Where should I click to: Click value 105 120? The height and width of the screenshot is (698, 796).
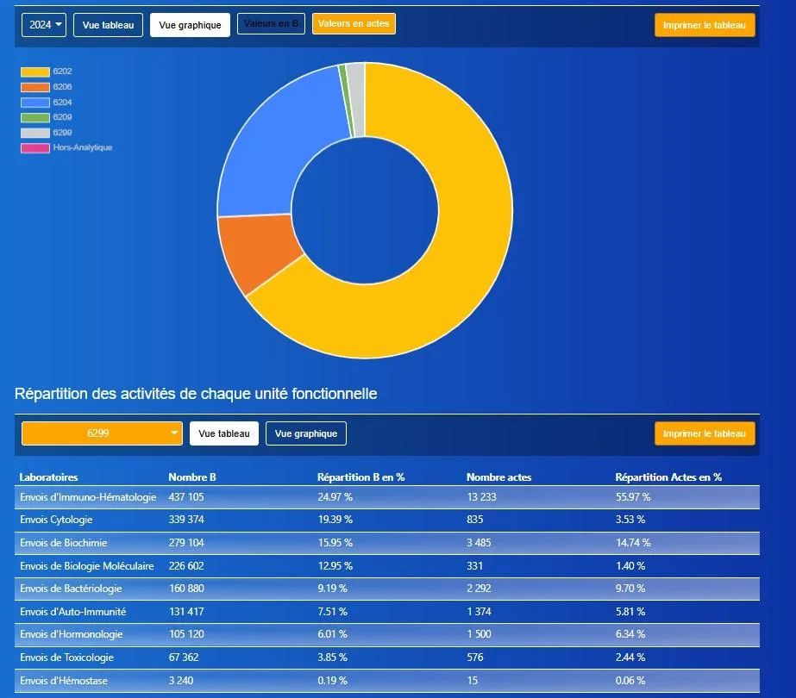(186, 634)
